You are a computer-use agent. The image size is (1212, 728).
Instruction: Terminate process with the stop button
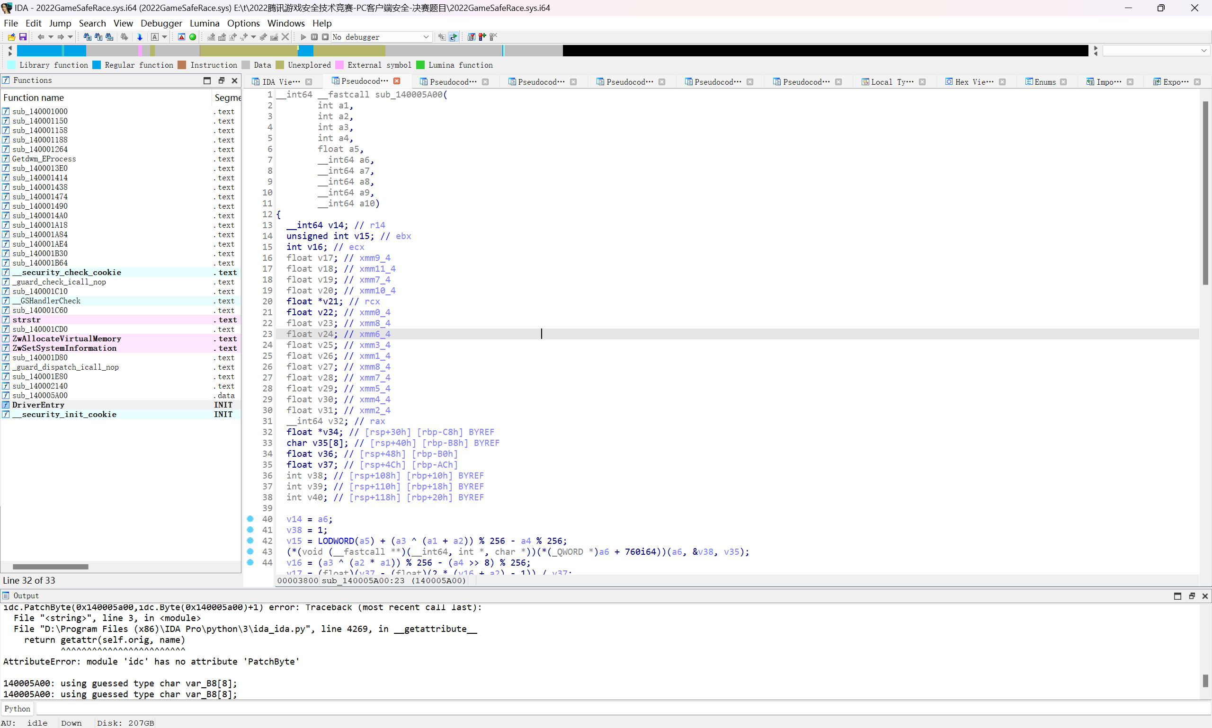[325, 37]
